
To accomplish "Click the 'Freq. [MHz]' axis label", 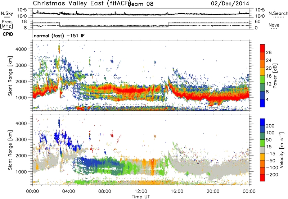I will click(x=6, y=24).
